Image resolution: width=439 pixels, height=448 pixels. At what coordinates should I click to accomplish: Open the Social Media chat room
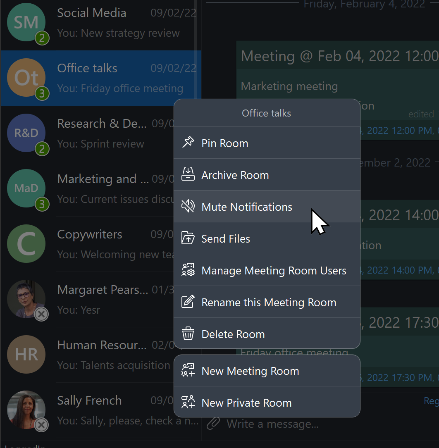[x=101, y=23]
